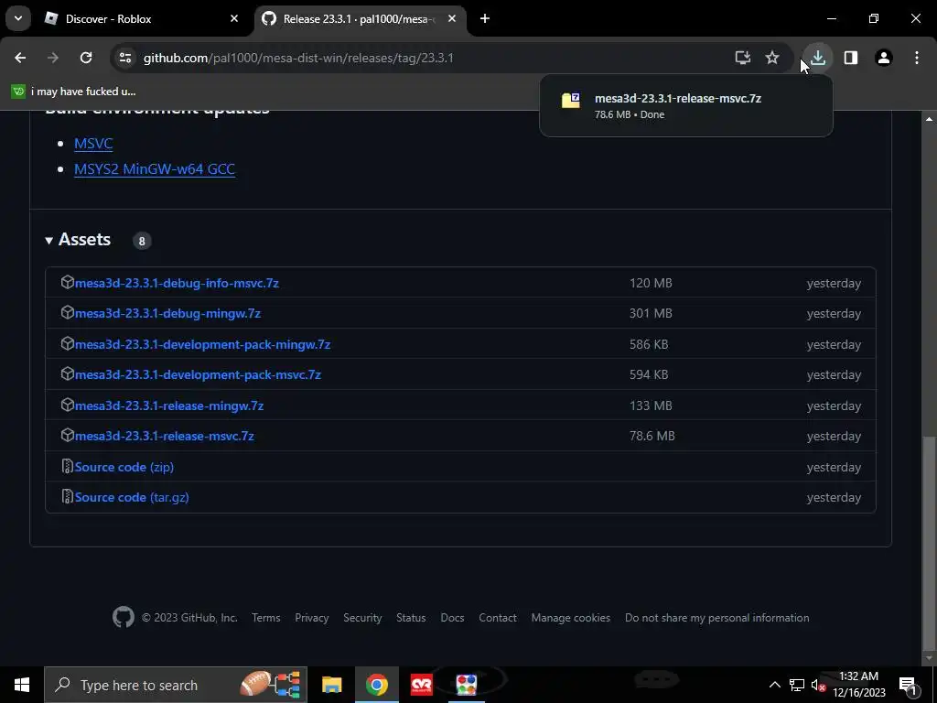Open a new browser tab
937x703 pixels.
pos(485,18)
